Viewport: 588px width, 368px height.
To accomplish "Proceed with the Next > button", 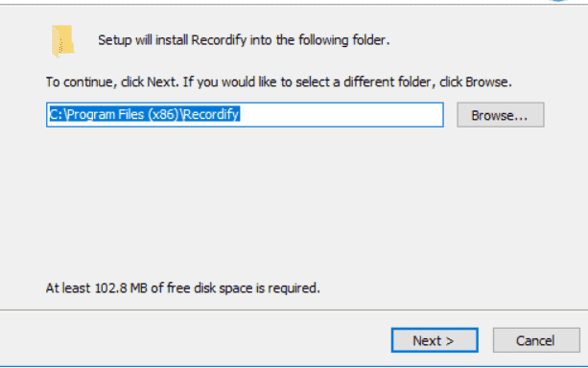I will click(x=435, y=340).
